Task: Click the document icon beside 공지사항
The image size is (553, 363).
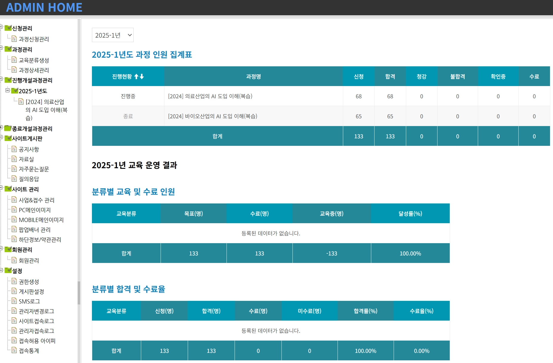Action: [14, 149]
